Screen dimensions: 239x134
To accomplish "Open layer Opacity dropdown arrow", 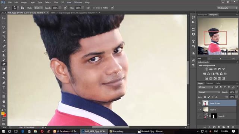I will coord(236,92).
